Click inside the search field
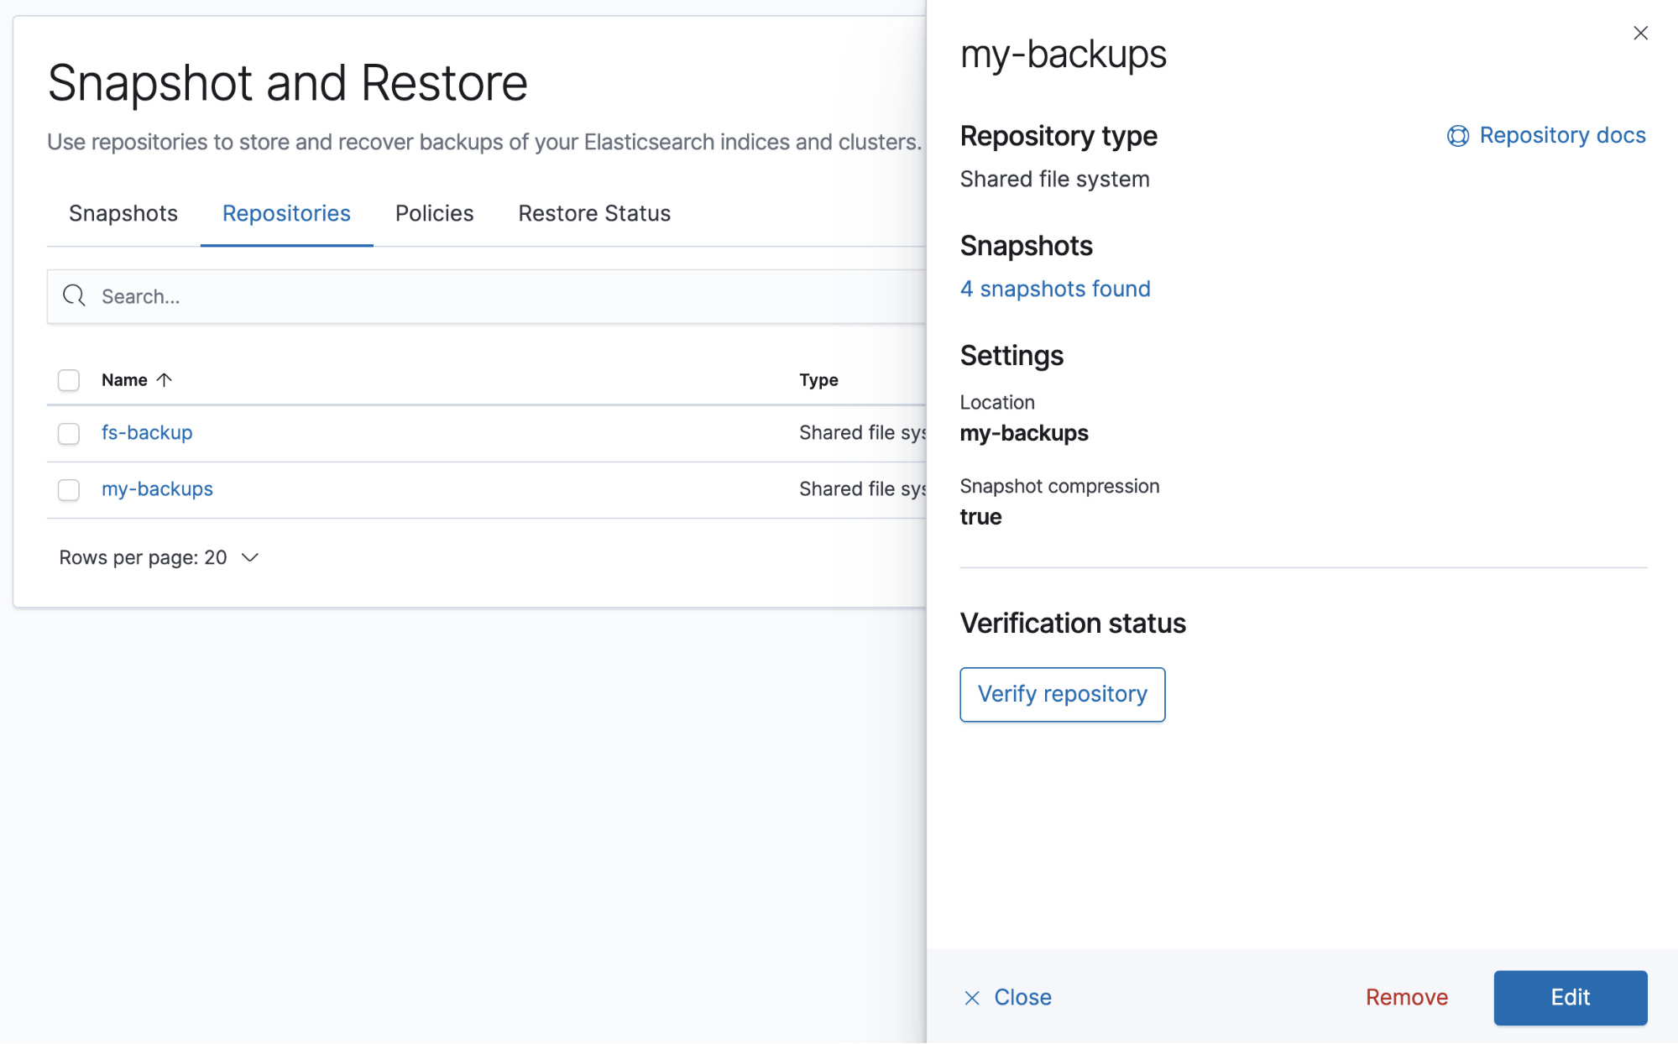1678x1044 pixels. point(336,296)
